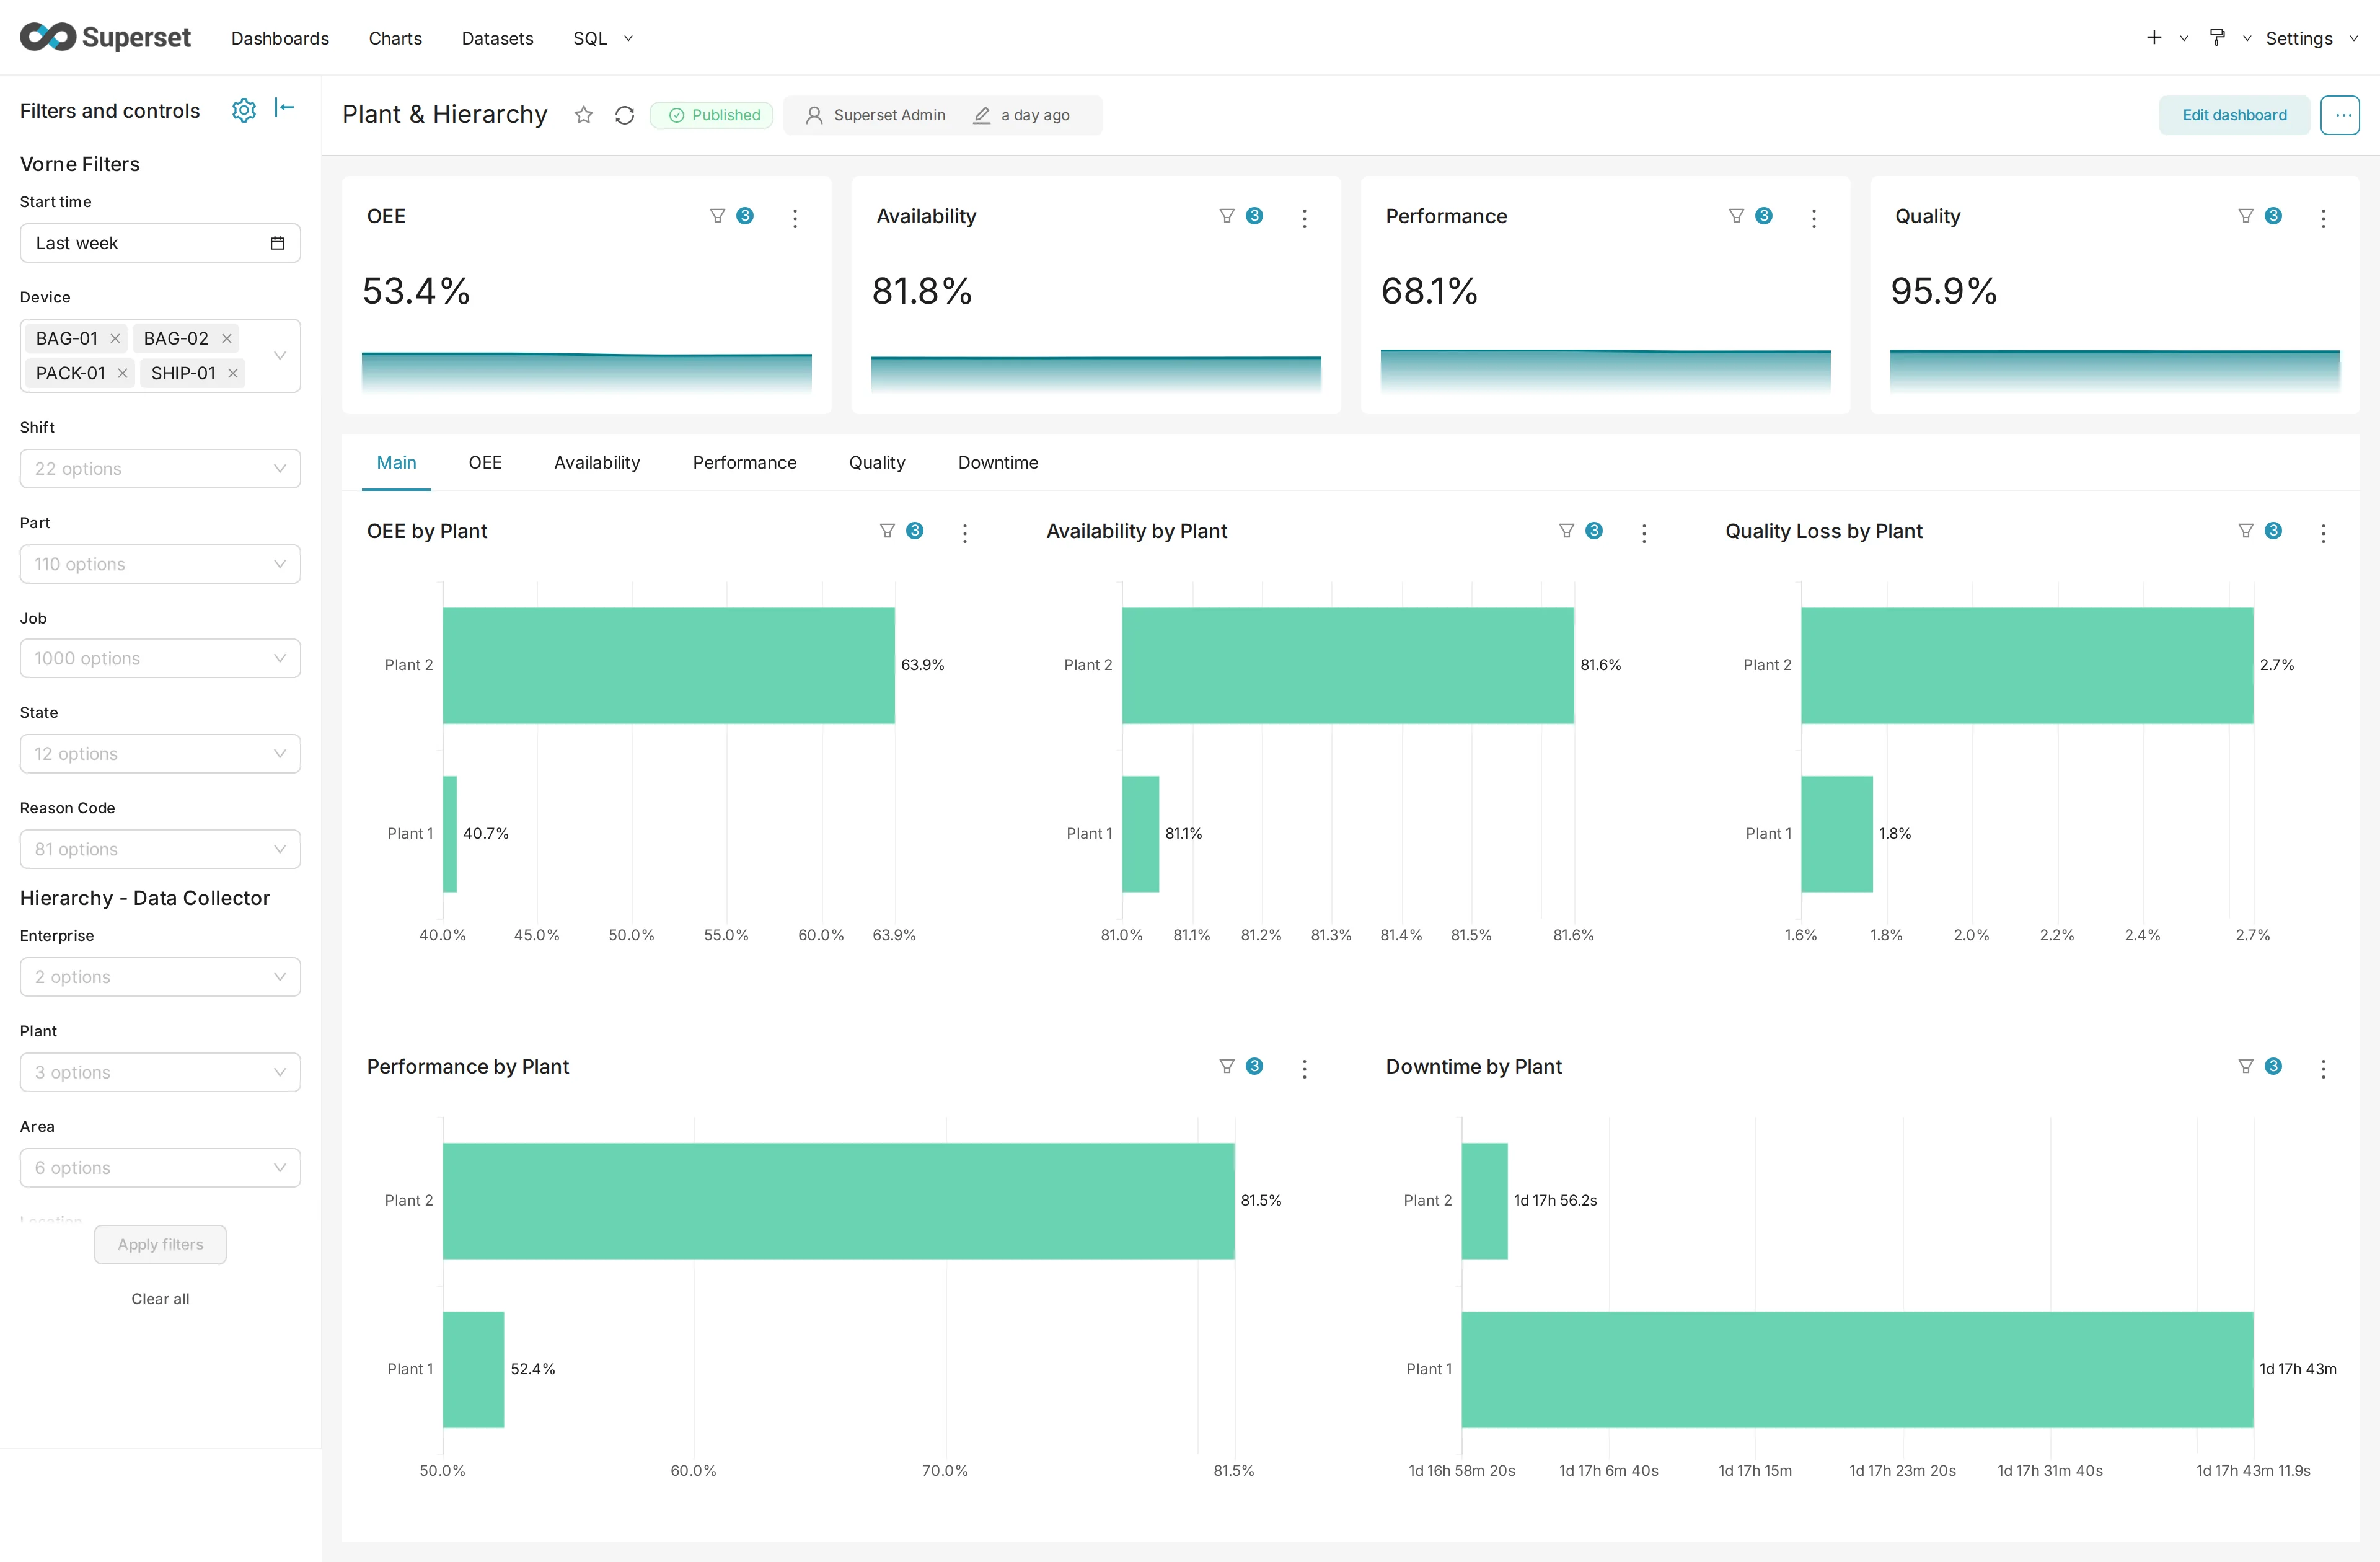The height and width of the screenshot is (1562, 2380).
Task: Open the Shift filter dropdown
Action: (160, 468)
